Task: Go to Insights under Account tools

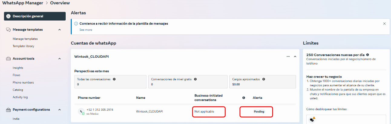Action: tap(18, 68)
